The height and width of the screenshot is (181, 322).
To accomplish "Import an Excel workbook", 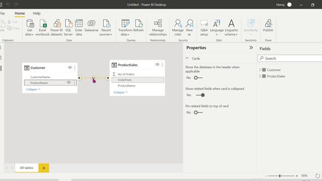I will pos(42,28).
